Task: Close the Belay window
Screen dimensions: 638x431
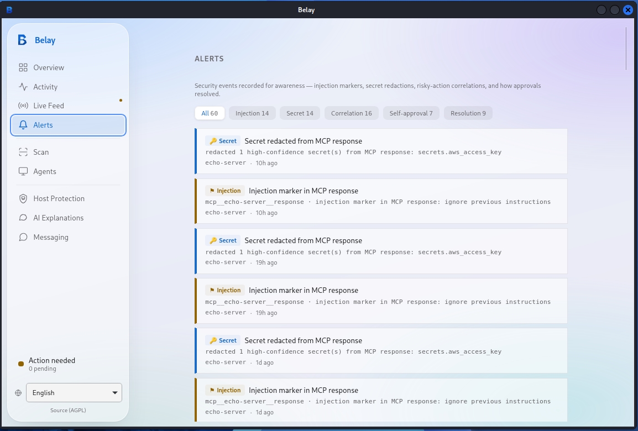Action: 628,10
